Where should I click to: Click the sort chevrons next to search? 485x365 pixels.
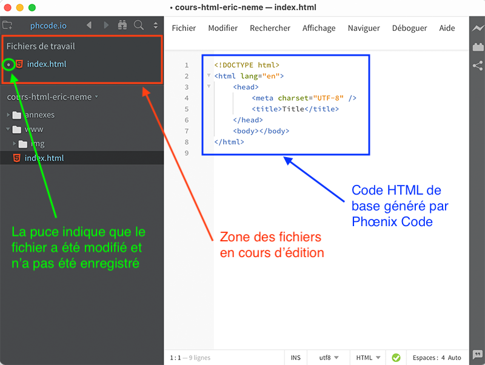pyautogui.click(x=155, y=25)
